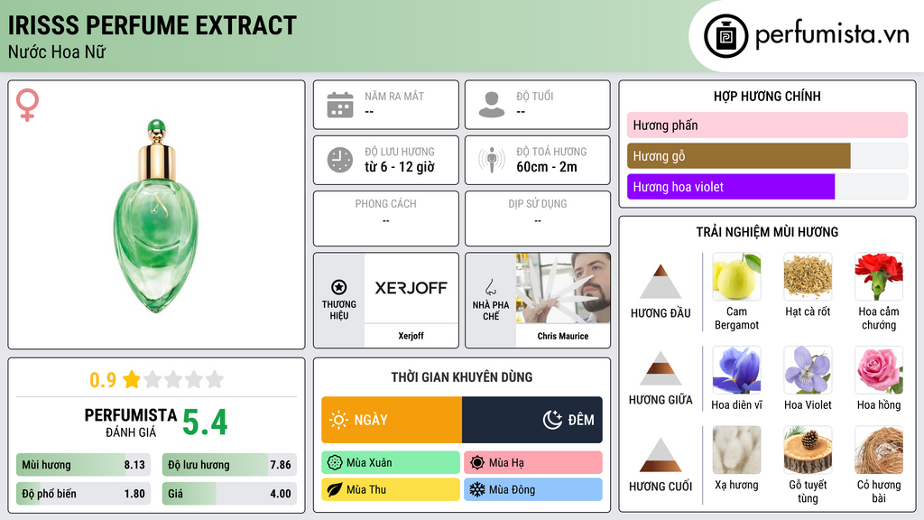
Task: Click the calendar icon for Năm ra mắt
Action: [x=340, y=105]
